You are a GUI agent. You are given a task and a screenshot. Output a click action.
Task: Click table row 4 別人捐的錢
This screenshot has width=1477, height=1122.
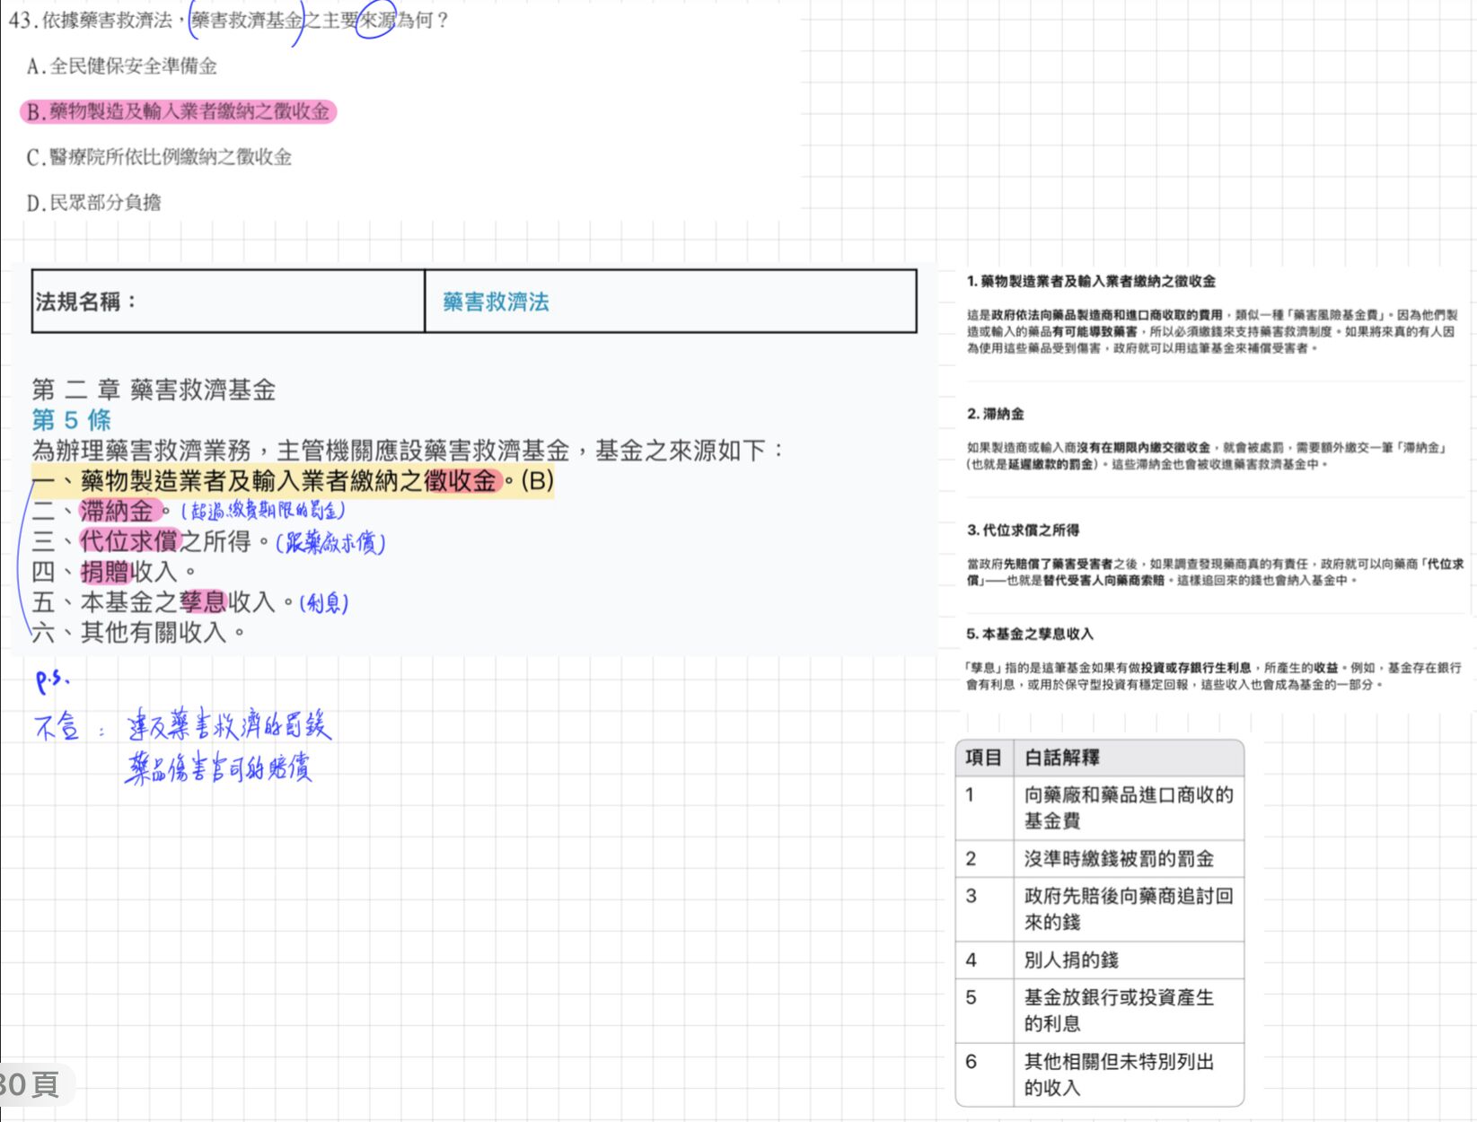click(1071, 960)
